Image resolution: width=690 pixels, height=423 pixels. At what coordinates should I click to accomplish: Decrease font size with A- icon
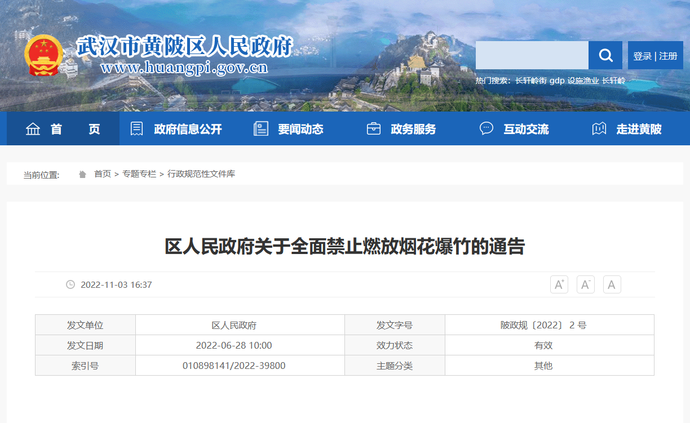585,284
